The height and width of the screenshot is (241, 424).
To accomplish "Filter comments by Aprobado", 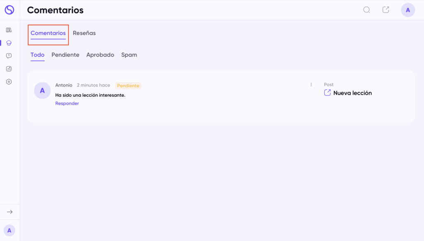I will click(x=100, y=55).
